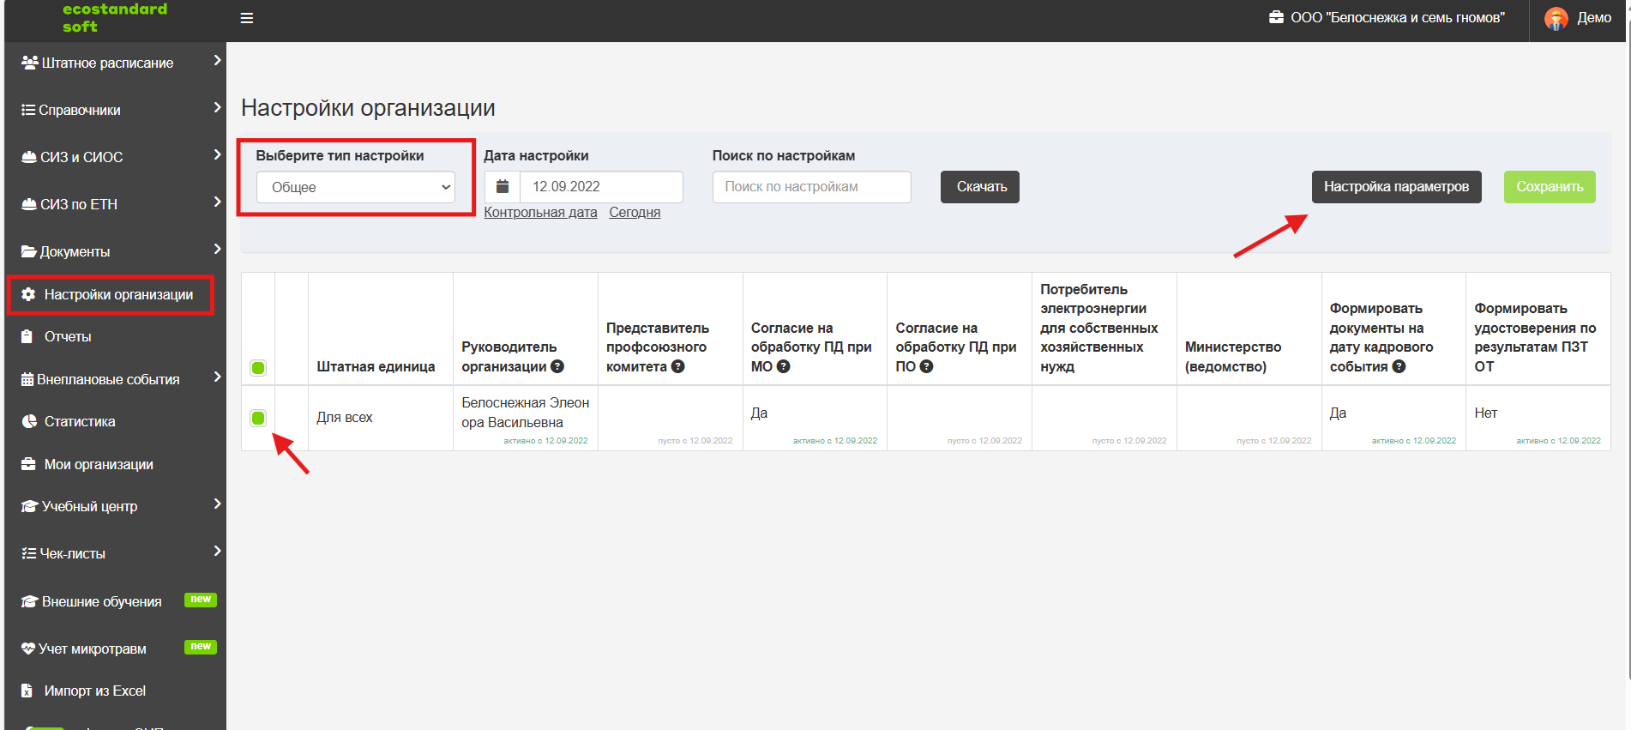
Task: Click the Демо user avatar icon
Action: coord(1556,18)
